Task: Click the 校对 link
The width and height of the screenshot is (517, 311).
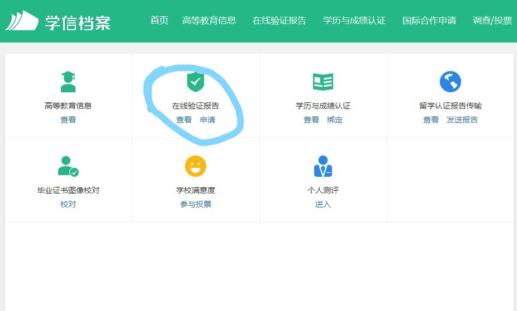Action: tap(68, 204)
